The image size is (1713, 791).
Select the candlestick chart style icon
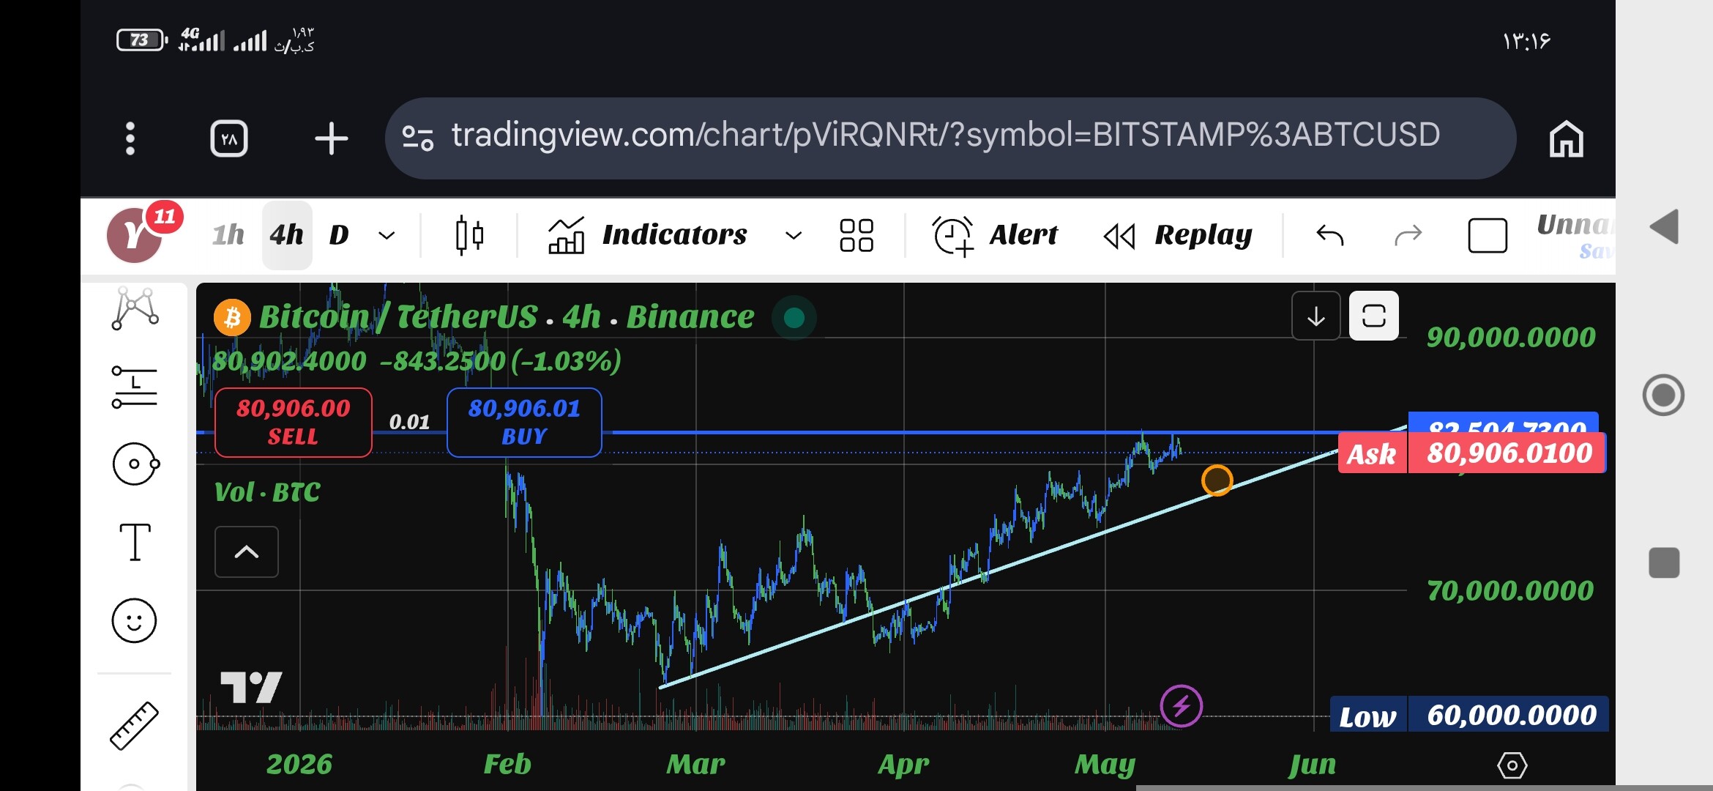point(469,235)
